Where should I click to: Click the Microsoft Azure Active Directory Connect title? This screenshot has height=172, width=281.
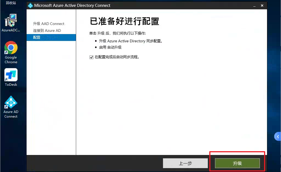(72, 5)
